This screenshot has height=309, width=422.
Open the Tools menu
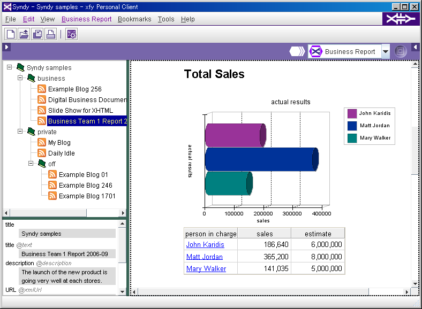[166, 19]
